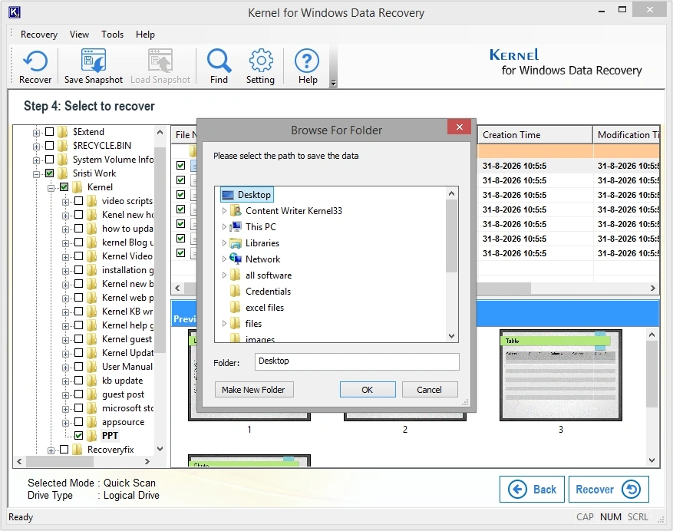Open the Help menu
The image size is (673, 531).
(145, 35)
